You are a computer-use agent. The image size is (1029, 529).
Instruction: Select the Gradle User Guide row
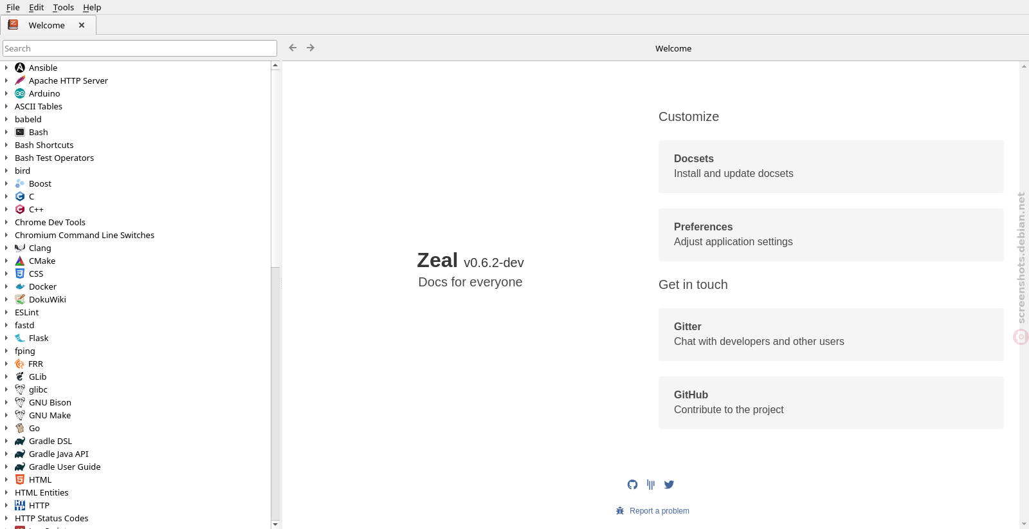tap(136, 467)
